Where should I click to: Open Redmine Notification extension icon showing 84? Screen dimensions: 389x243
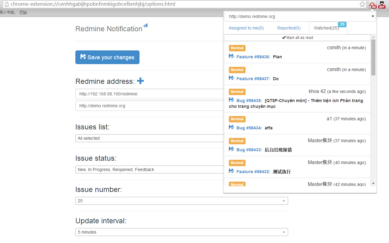[x=372, y=5]
